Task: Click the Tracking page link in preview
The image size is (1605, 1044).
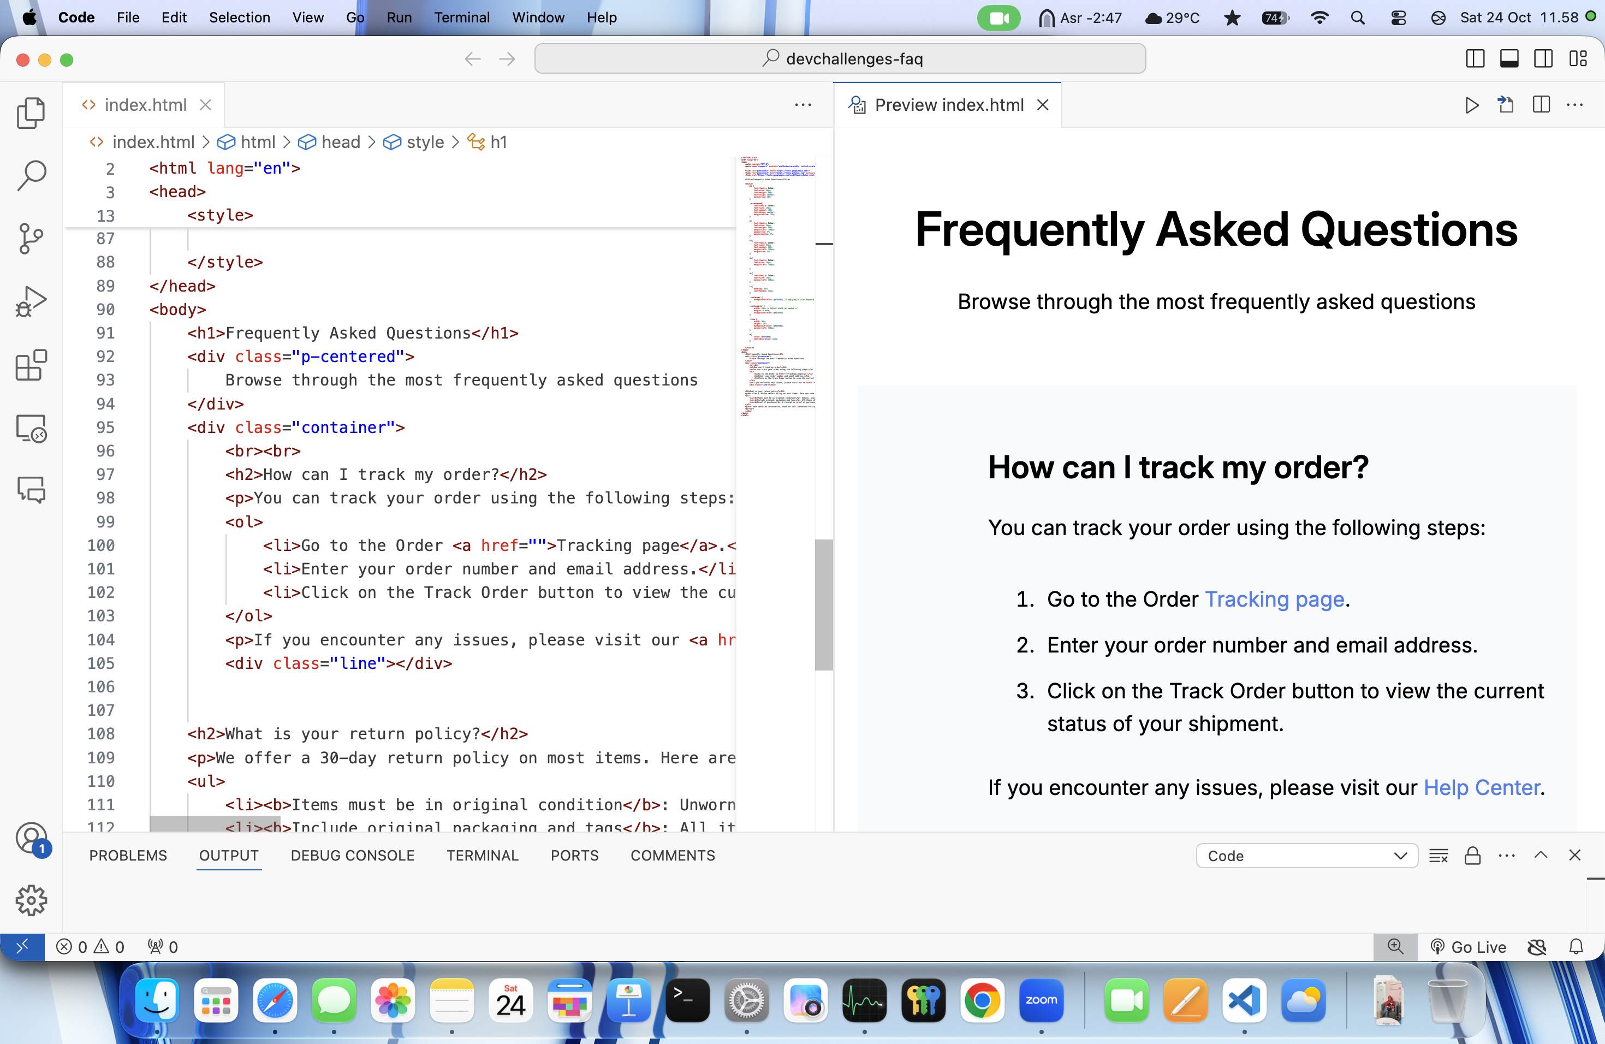Action: coord(1275,599)
